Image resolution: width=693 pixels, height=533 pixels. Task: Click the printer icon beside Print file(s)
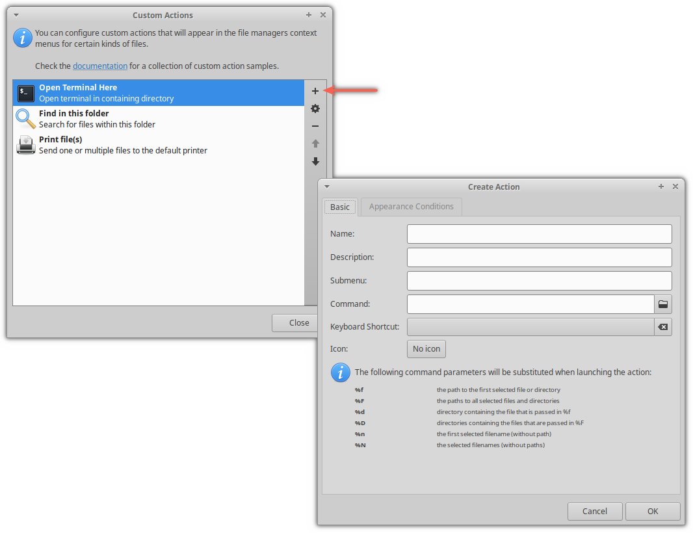click(25, 145)
